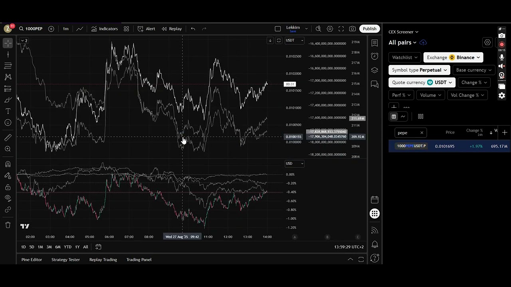Toggle lock all drawings
Image resolution: width=511 pixels, height=287 pixels.
click(8, 187)
